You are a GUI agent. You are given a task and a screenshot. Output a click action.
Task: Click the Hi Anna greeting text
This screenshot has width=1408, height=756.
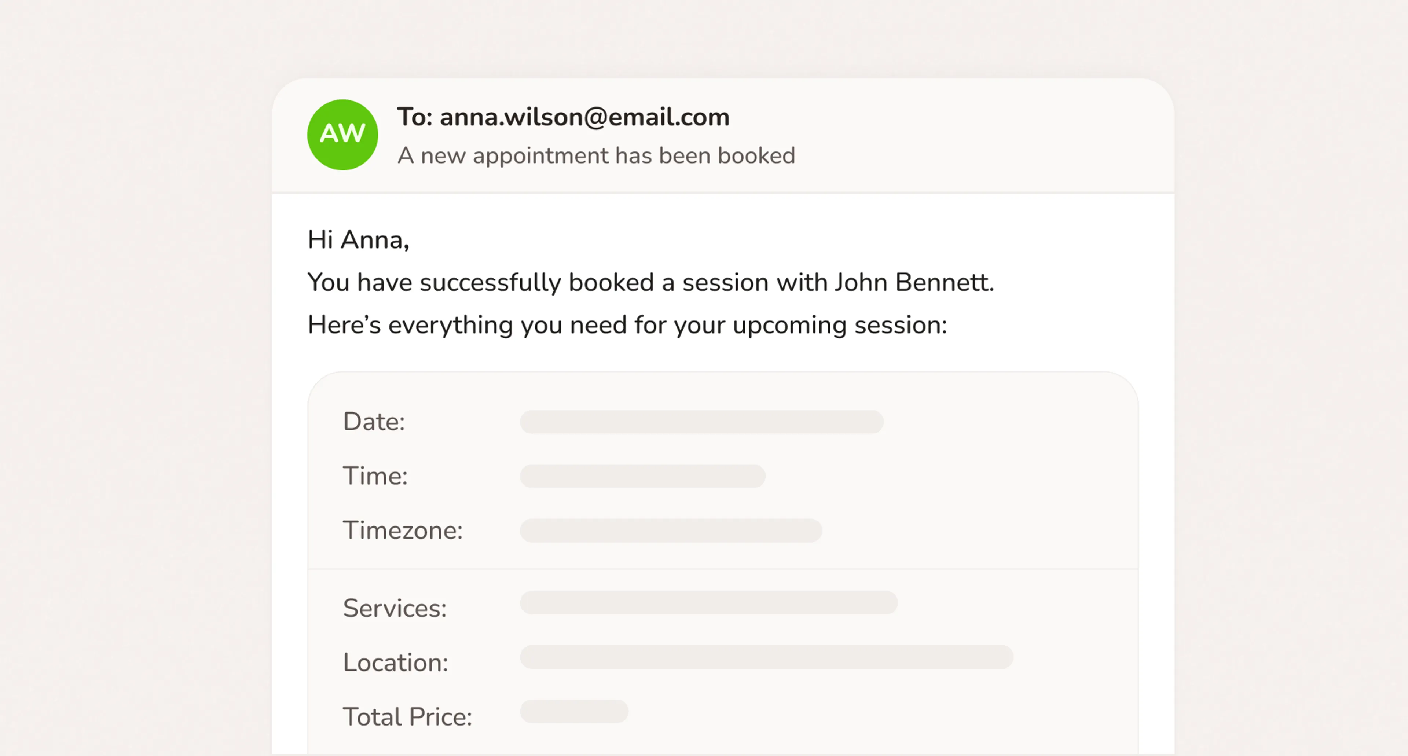pos(358,239)
